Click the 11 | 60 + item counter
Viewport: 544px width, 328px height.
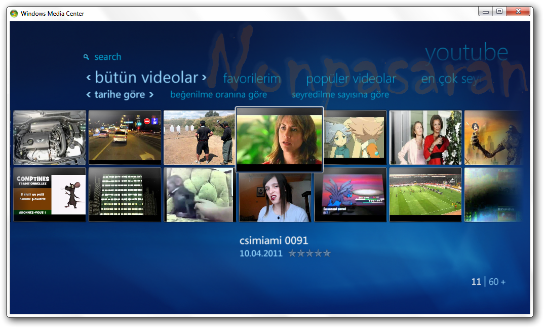tap(488, 281)
